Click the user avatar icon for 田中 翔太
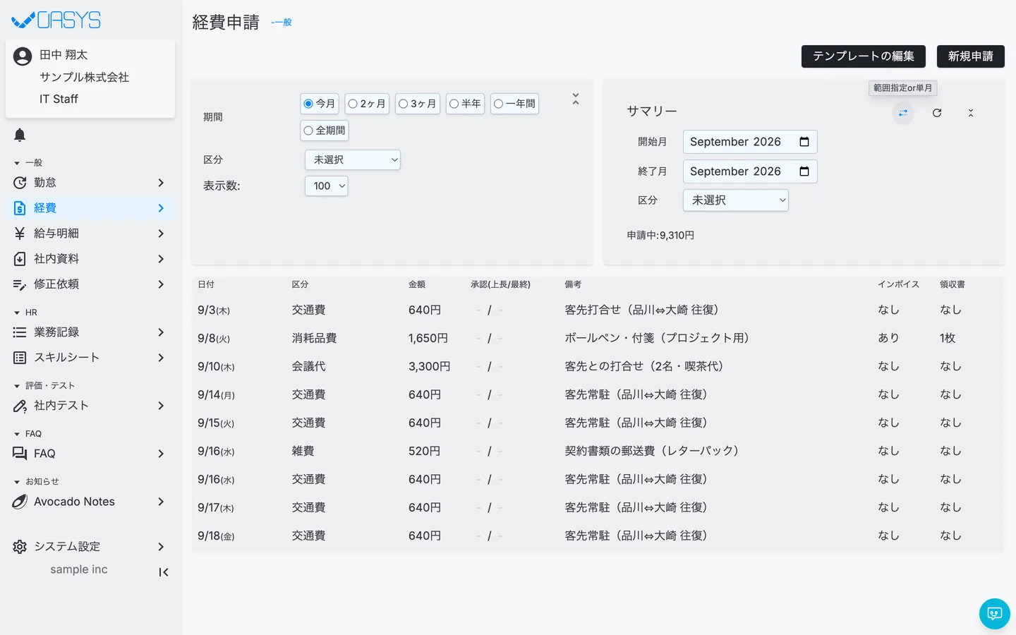The height and width of the screenshot is (635, 1016). [23, 56]
